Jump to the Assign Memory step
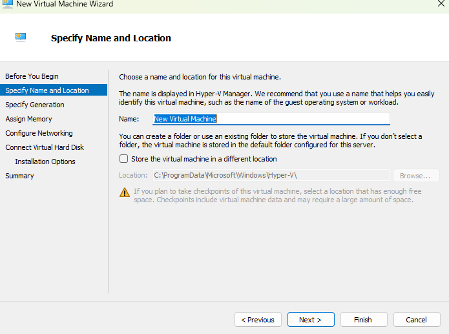Screen dimensions: 449x334 28,119
